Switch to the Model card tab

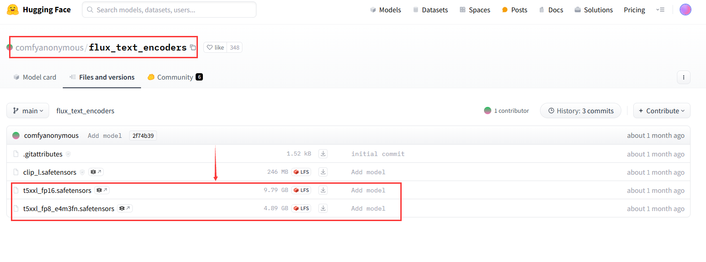point(35,77)
